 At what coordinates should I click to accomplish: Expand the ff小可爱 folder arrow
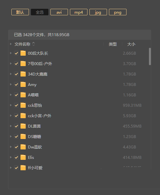coord(11,168)
